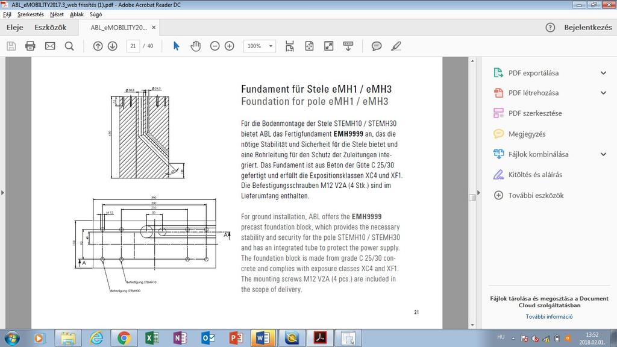This screenshot has width=617, height=347.
Task: Switch to the Eleje tab
Action: click(14, 28)
